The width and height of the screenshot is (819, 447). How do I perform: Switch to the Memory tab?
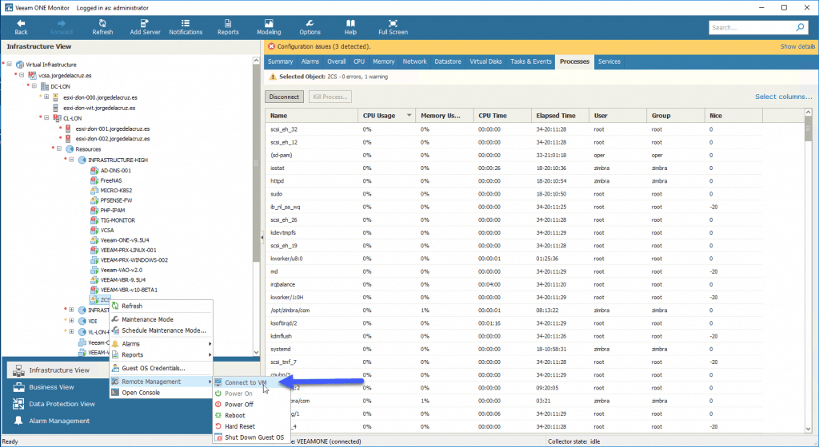(x=383, y=61)
